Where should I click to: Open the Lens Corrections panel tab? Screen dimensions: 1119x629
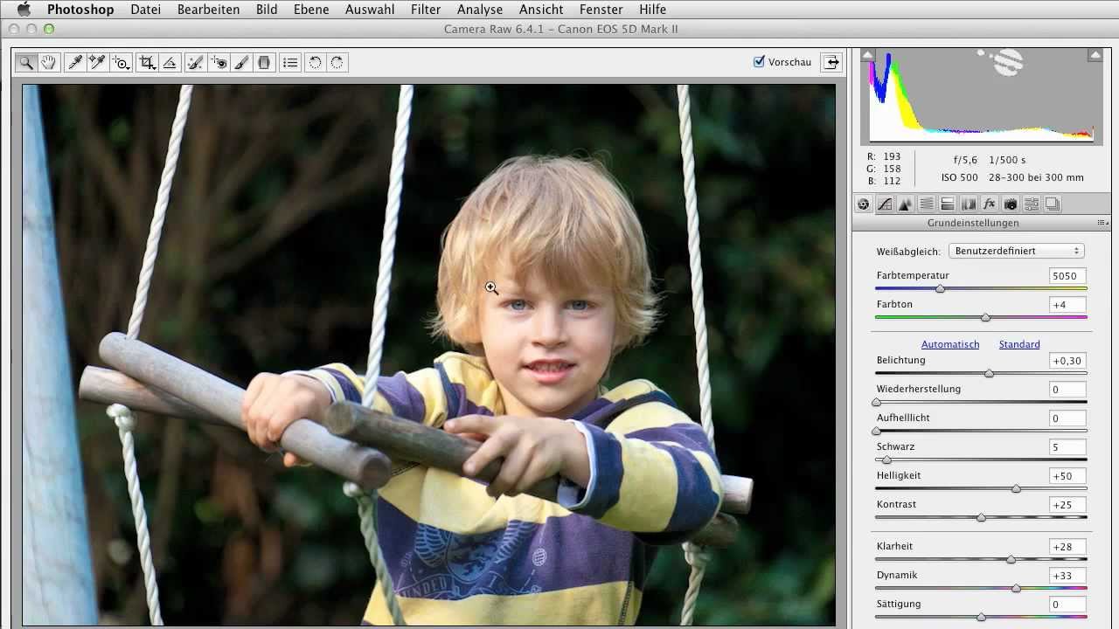(x=969, y=204)
